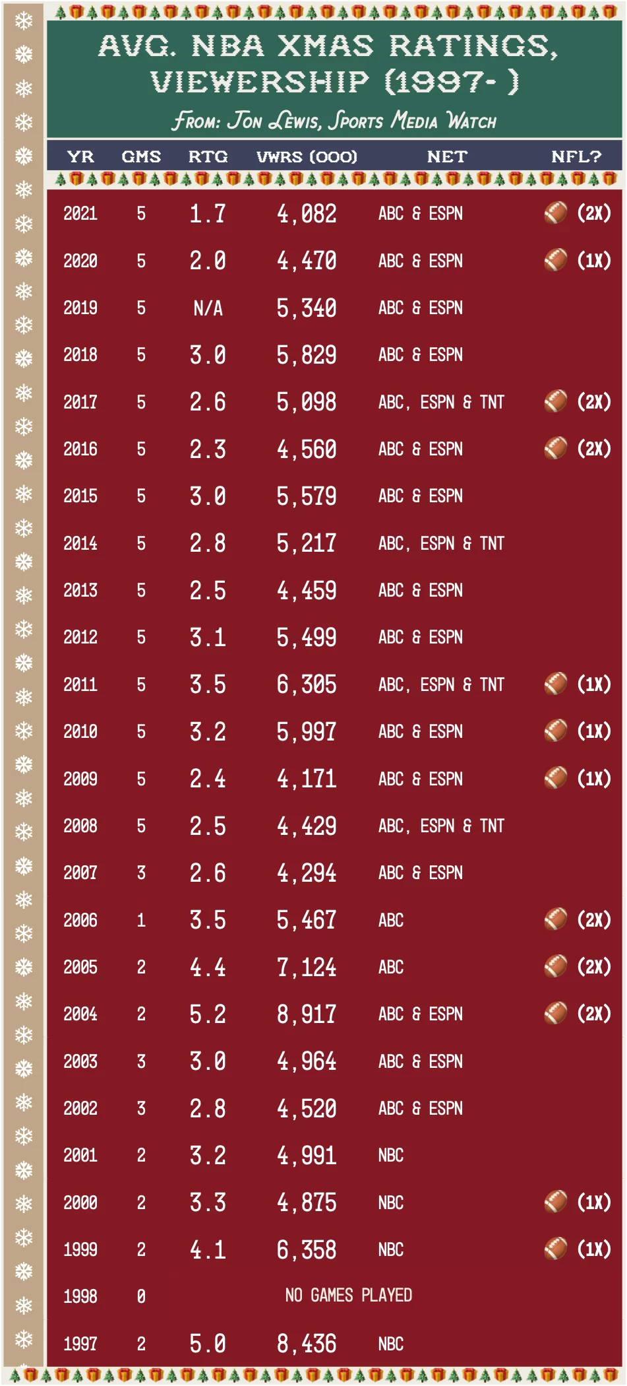This screenshot has height=1386, width=627.
Task: Click the 8,917 viewership value for 2004
Action: tap(307, 1014)
